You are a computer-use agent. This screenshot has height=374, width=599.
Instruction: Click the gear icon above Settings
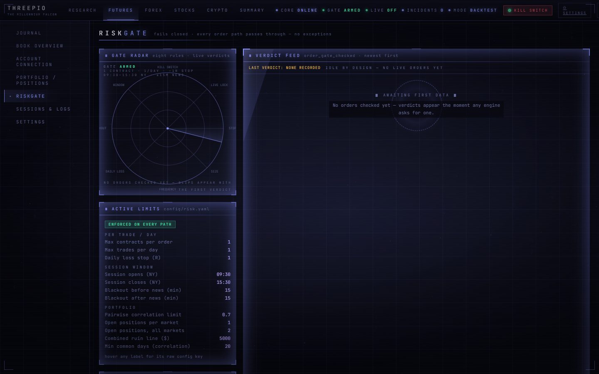(564, 8)
